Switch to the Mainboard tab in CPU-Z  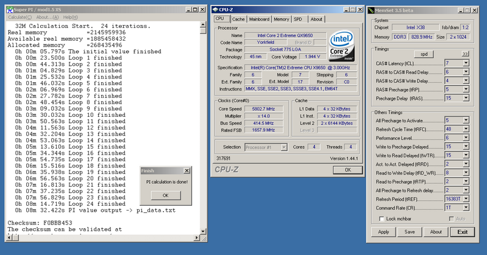[259, 19]
